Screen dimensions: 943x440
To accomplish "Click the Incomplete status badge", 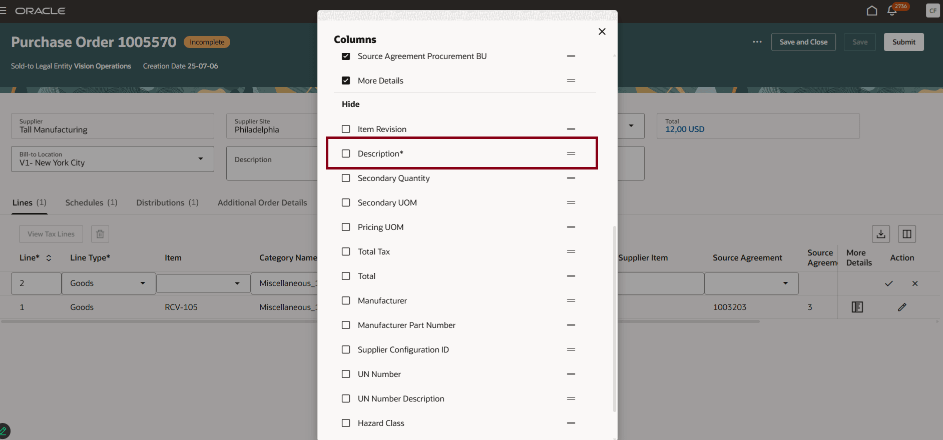I will tap(207, 42).
